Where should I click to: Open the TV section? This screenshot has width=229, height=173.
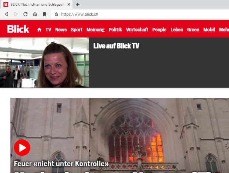click(48, 30)
